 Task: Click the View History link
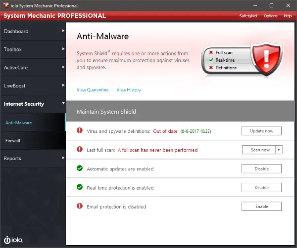click(129, 90)
